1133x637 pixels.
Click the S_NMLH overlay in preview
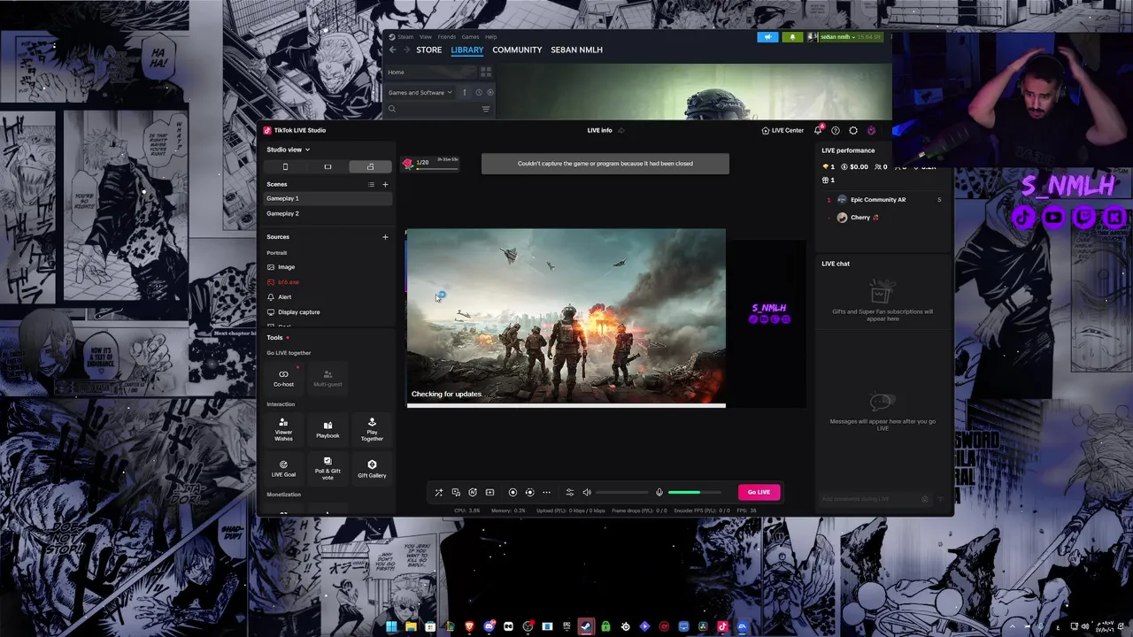coord(769,313)
